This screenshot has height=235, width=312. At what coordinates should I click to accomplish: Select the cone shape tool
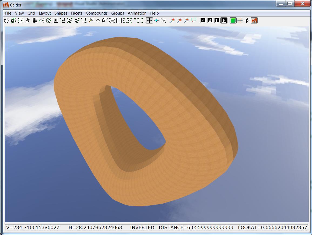click(x=42, y=20)
